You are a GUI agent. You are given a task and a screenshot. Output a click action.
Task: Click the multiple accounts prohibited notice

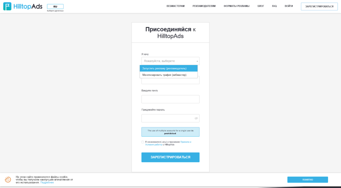(170, 132)
